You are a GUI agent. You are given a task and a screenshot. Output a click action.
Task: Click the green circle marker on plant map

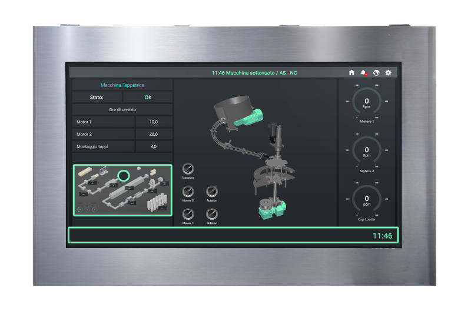(x=124, y=176)
